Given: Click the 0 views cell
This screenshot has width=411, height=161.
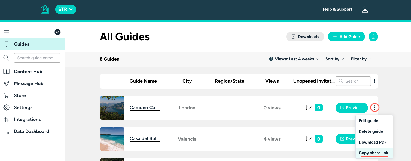Looking at the screenshot, I should [272, 108].
